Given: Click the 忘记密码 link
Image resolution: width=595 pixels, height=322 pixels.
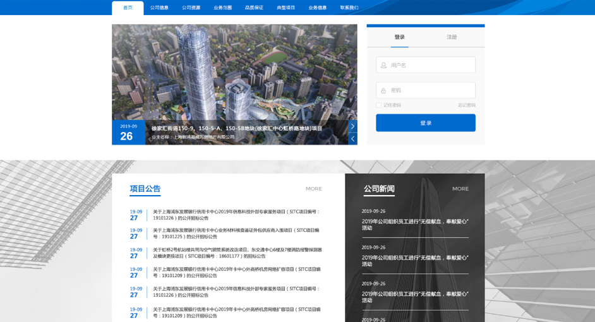Looking at the screenshot, I should [466, 105].
